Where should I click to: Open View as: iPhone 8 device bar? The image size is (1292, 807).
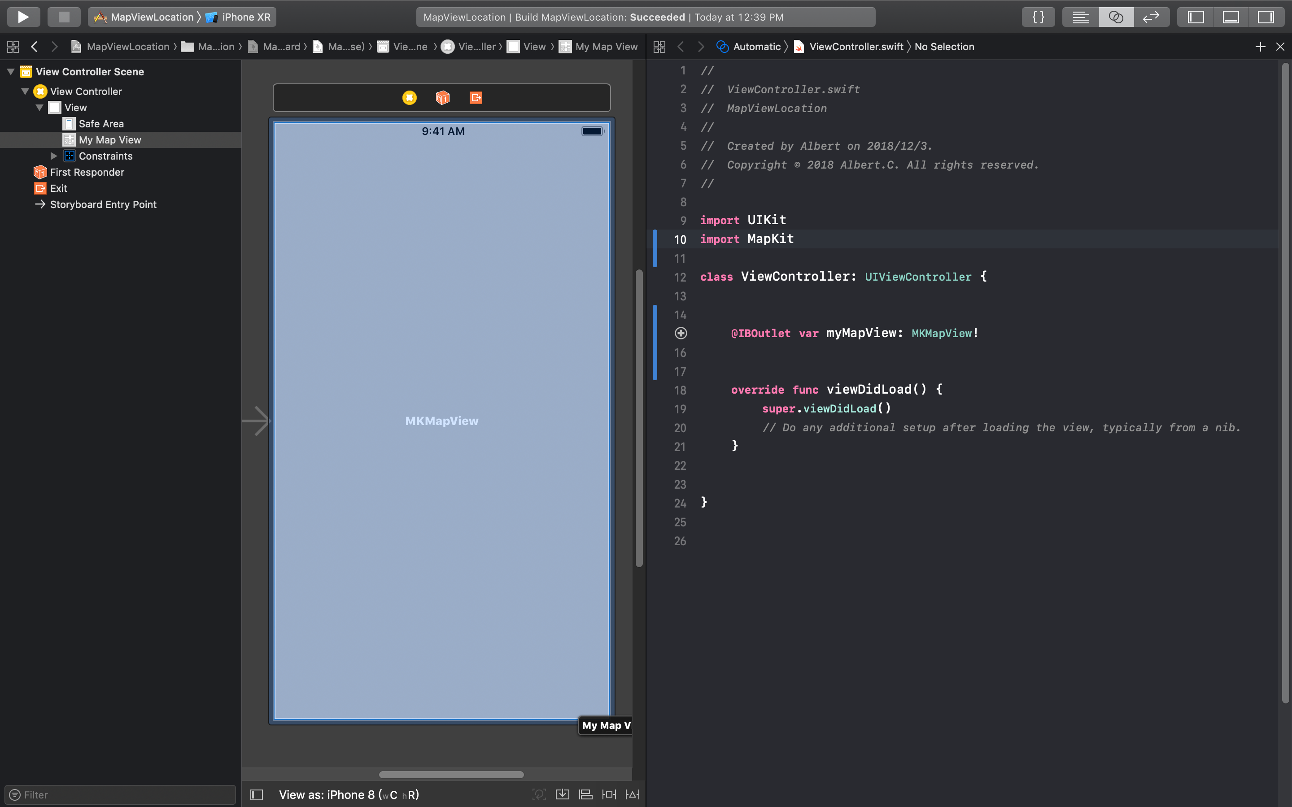coord(349,795)
